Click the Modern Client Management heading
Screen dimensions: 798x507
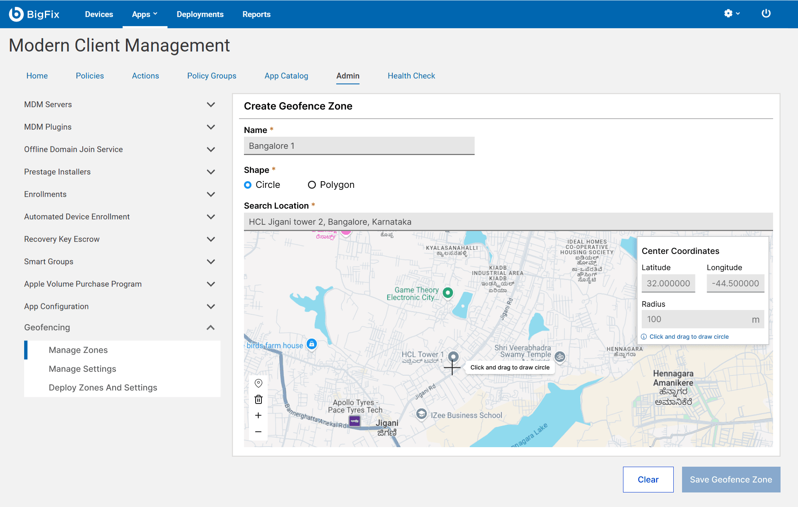click(119, 45)
